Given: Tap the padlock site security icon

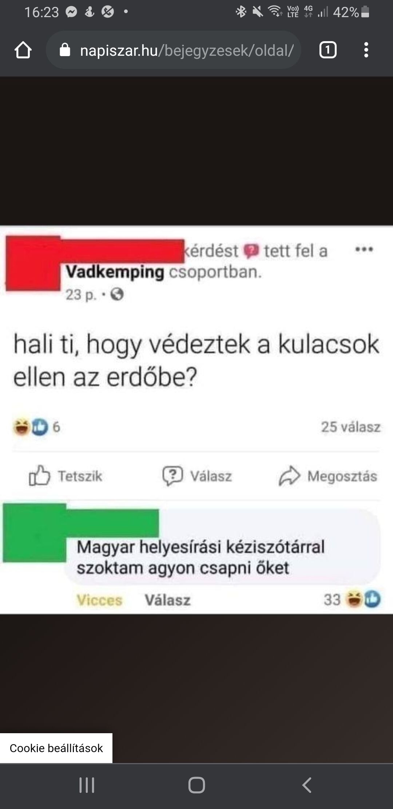Looking at the screenshot, I should (x=65, y=50).
